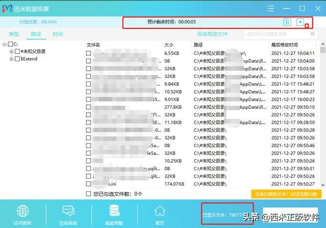Viewport: 326px width, 228px height.
Task: Select timestamp 2021-12-27 10:04:11
Action: (293, 53)
